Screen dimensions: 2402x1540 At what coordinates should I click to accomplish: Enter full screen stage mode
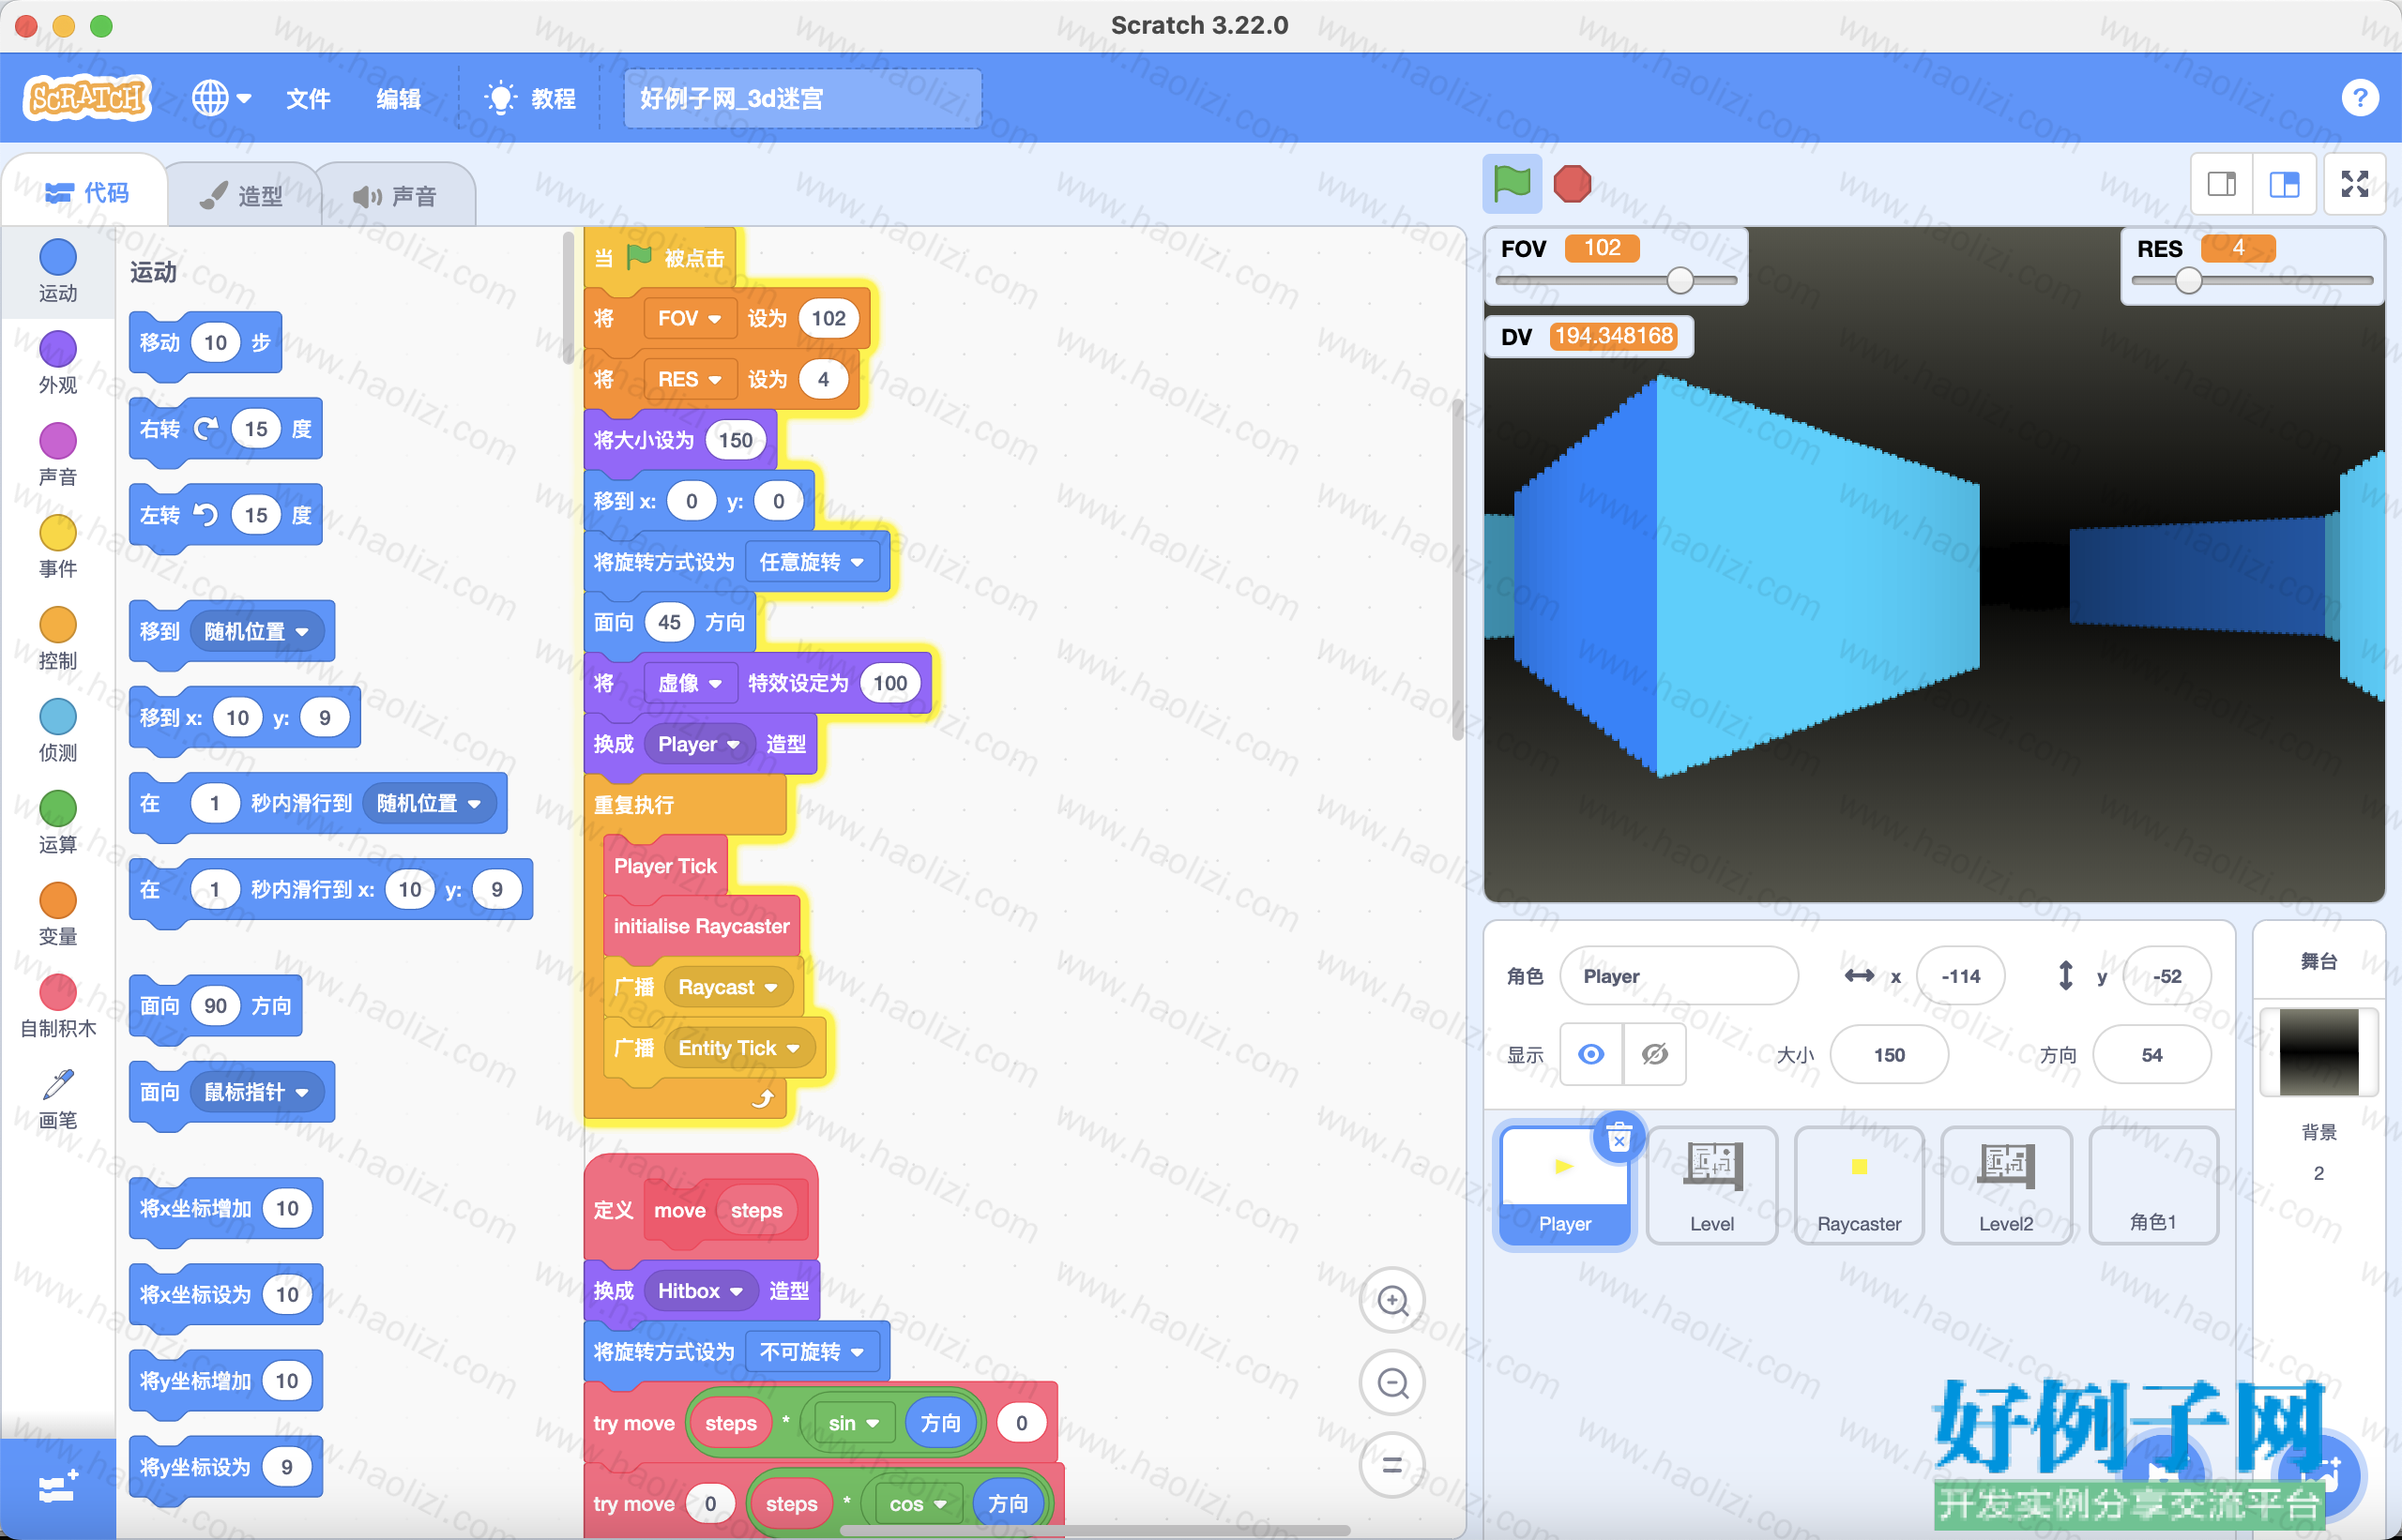click(2355, 184)
